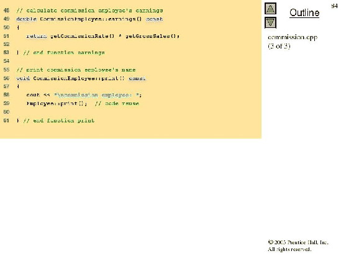Image resolution: width=341 pixels, height=256 pixels.
Task: Select line number 57
Action: [x=7, y=86]
